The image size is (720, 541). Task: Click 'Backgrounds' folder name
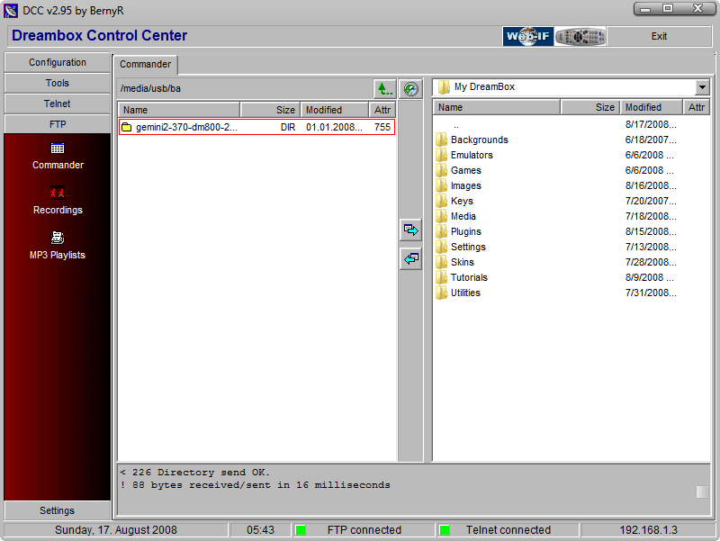(480, 140)
